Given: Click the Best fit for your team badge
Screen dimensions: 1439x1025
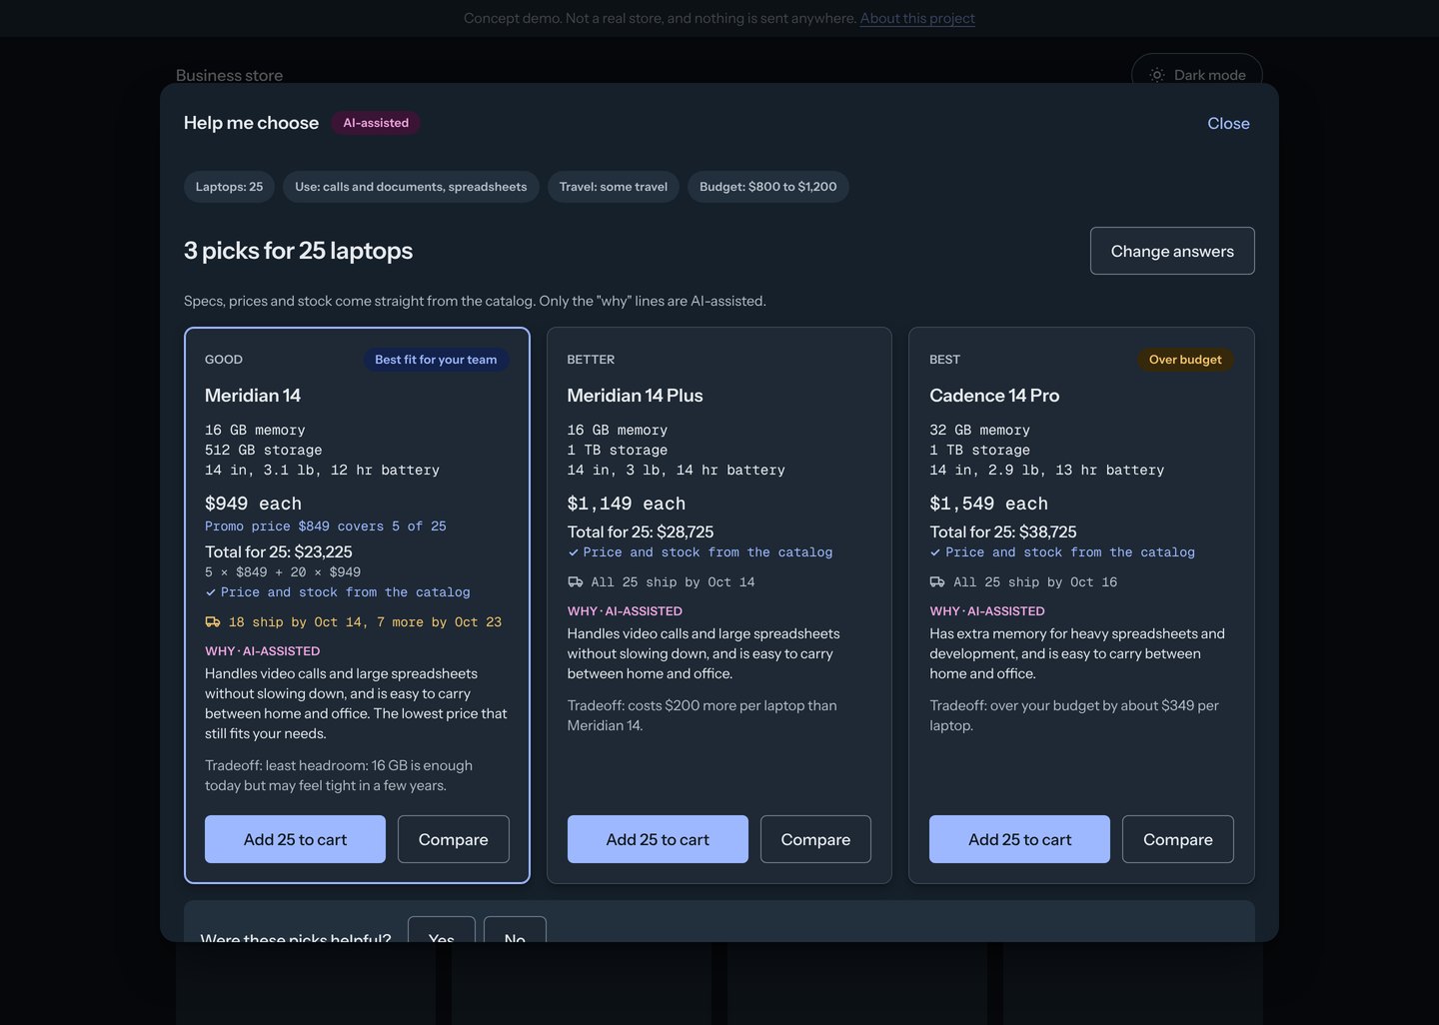Looking at the screenshot, I should point(436,360).
